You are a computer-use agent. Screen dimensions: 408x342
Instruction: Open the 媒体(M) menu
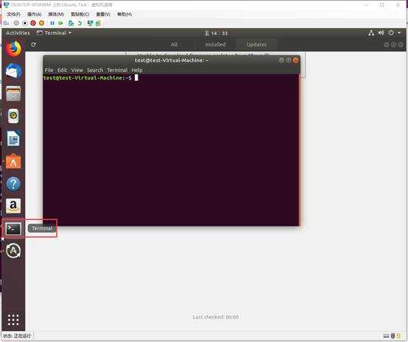pyautogui.click(x=56, y=14)
